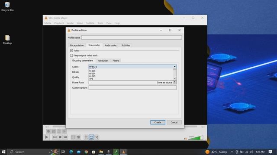
Task: Open the Windows Start menu
Action: (x=3, y=152)
